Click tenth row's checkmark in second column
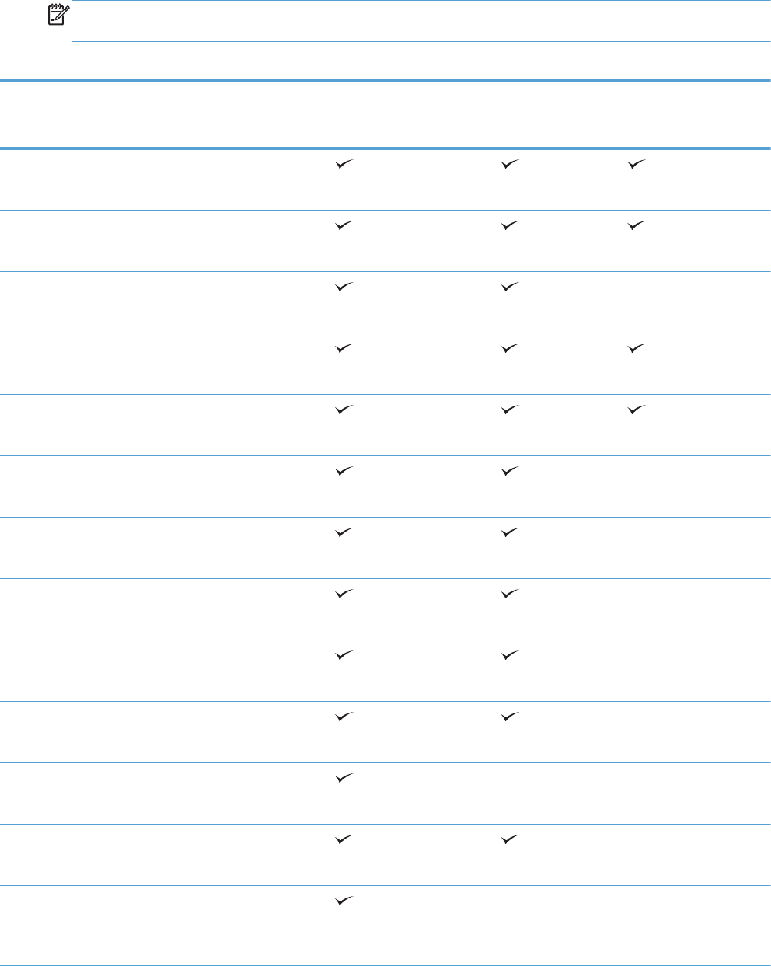 (508, 717)
